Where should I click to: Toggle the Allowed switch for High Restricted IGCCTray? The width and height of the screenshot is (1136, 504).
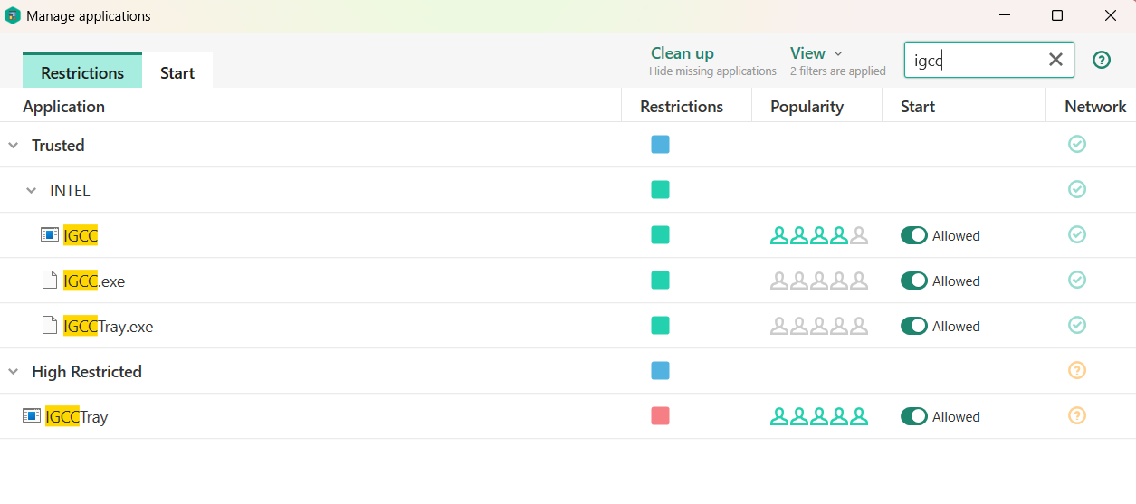[x=913, y=416]
